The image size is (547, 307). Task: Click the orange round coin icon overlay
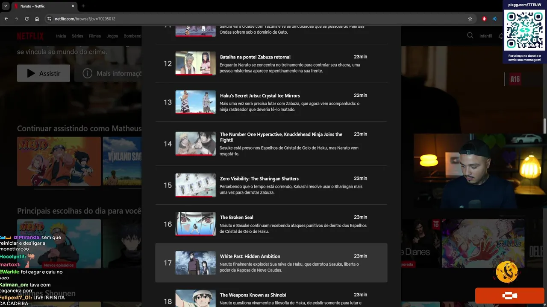pos(507,272)
